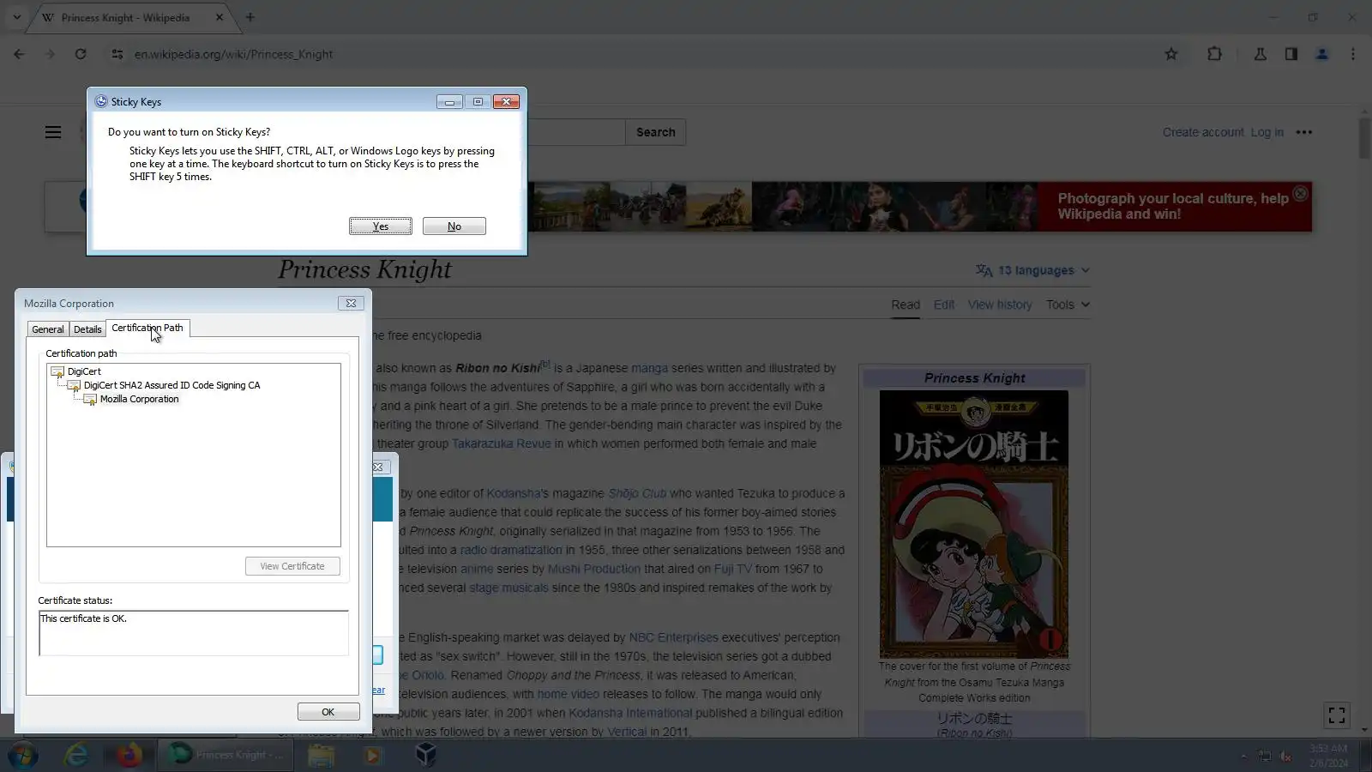This screenshot has height=772, width=1372.
Task: Click the page vertical scrollbar thumb
Action: click(1364, 137)
